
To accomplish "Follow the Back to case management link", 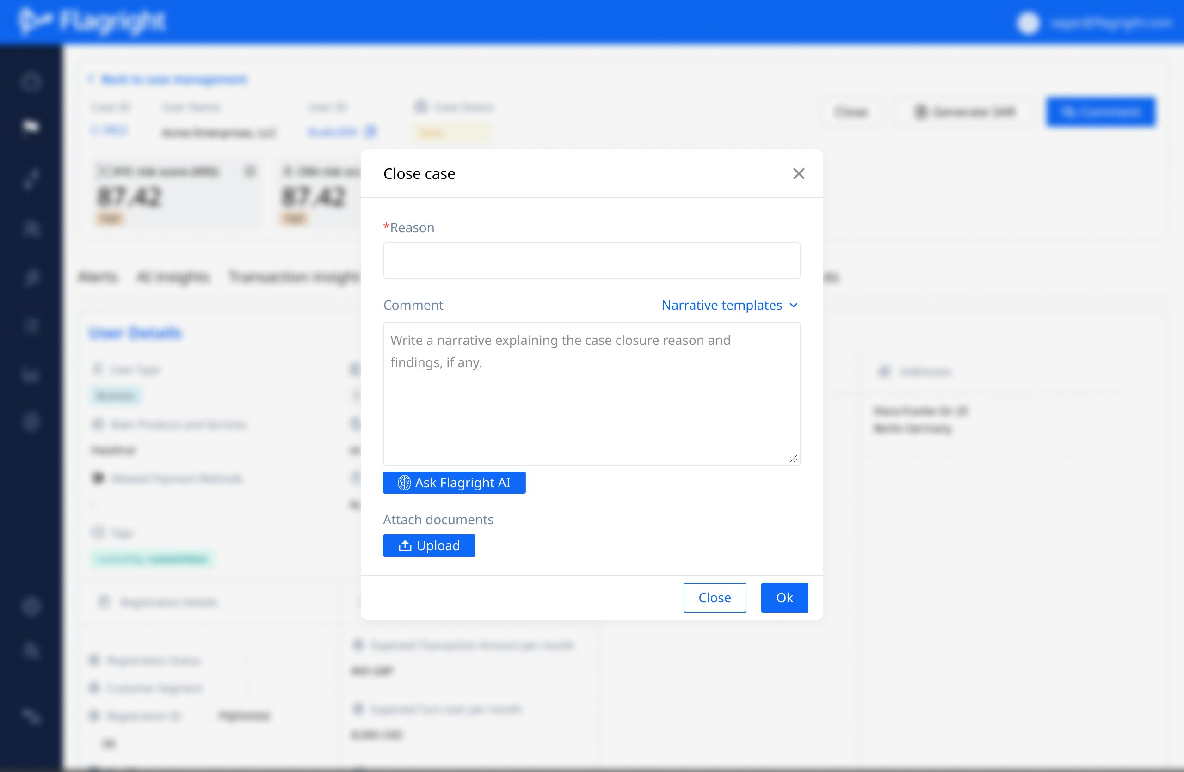I will (x=173, y=80).
